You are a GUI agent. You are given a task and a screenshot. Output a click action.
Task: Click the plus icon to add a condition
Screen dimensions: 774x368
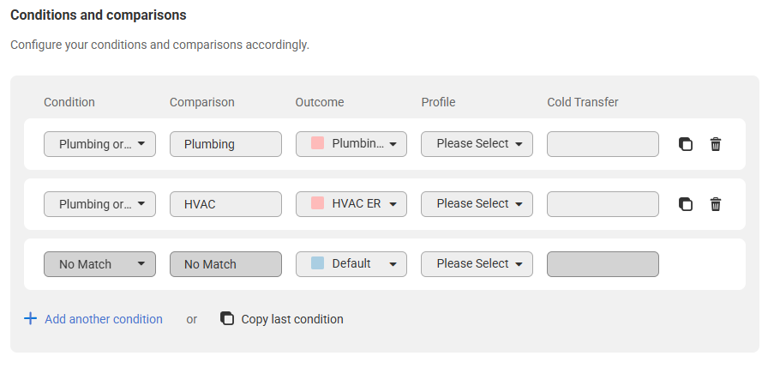31,318
